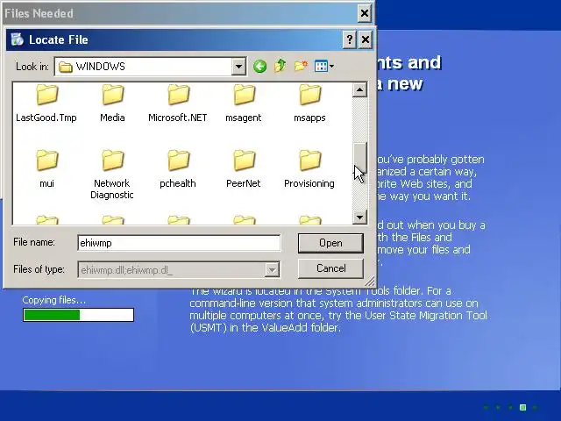Click the LastGood.Tmp folder name label
Viewport: 561px width, 421px height.
coord(46,118)
